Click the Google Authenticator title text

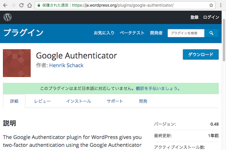pos(76,56)
